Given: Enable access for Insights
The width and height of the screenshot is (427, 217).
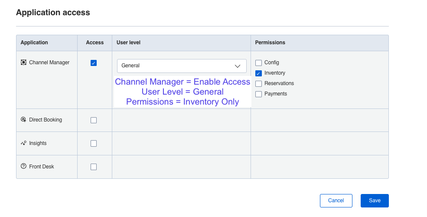Looking at the screenshot, I should (x=94, y=144).
